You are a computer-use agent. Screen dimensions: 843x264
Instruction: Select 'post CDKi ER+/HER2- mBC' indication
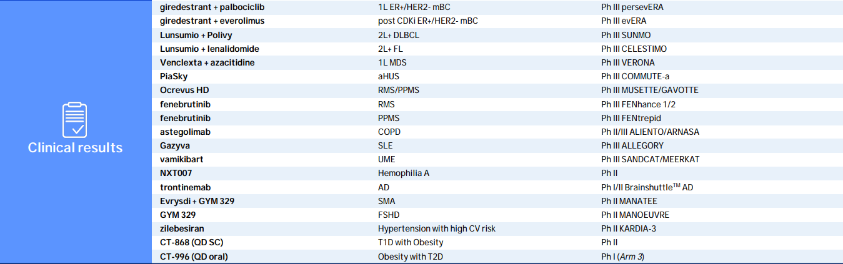[x=428, y=21]
